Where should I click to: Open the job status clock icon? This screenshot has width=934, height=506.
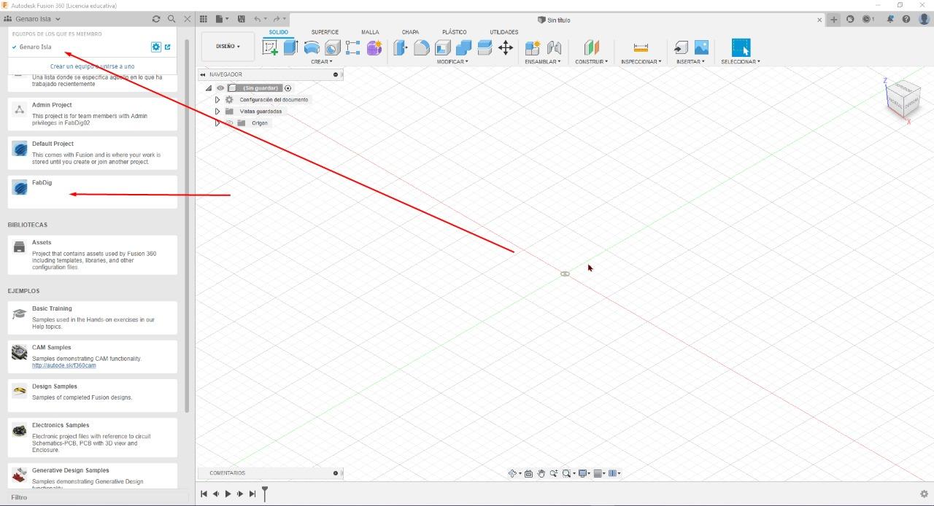[868, 20]
